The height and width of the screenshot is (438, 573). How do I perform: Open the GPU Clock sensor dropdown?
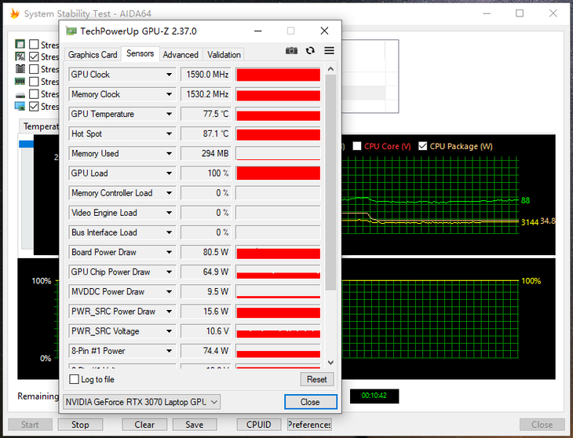(x=169, y=75)
